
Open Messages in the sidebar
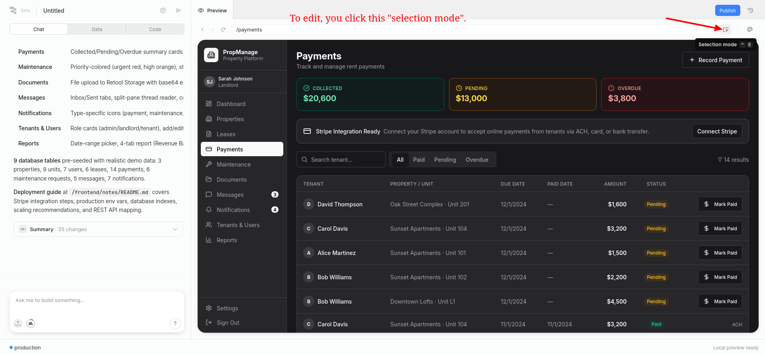(x=242, y=194)
